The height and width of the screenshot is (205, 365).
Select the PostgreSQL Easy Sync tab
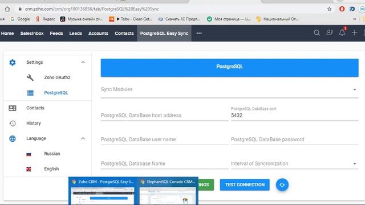pyautogui.click(x=164, y=33)
